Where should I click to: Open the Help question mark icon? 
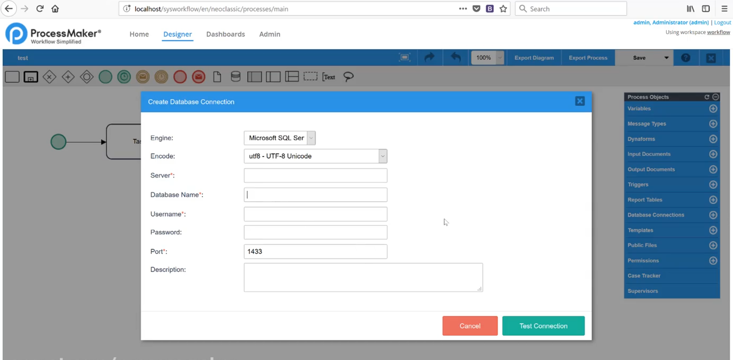click(686, 58)
